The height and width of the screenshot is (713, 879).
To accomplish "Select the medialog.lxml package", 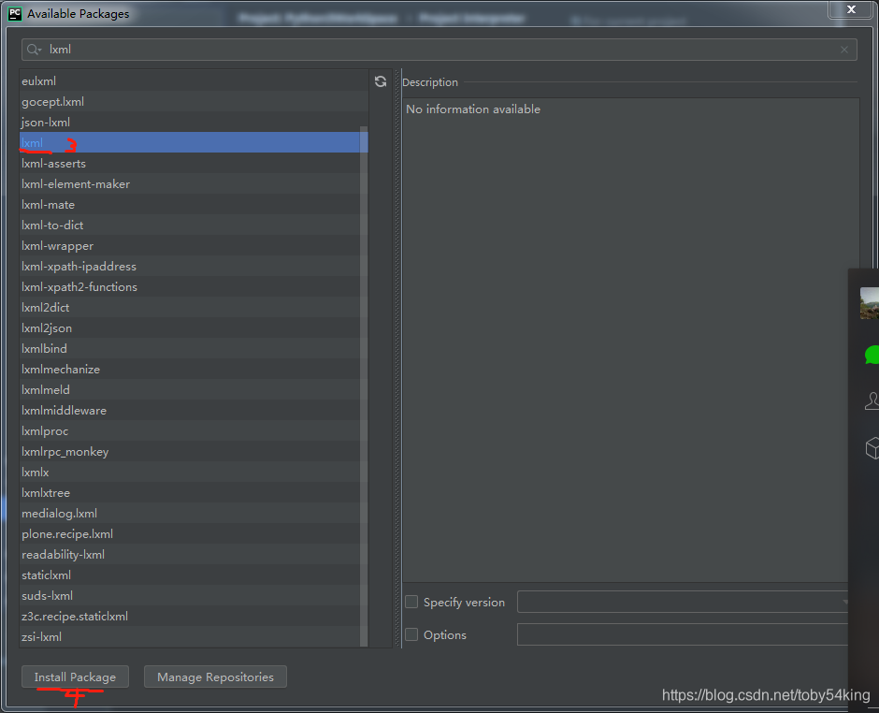I will tap(194, 513).
